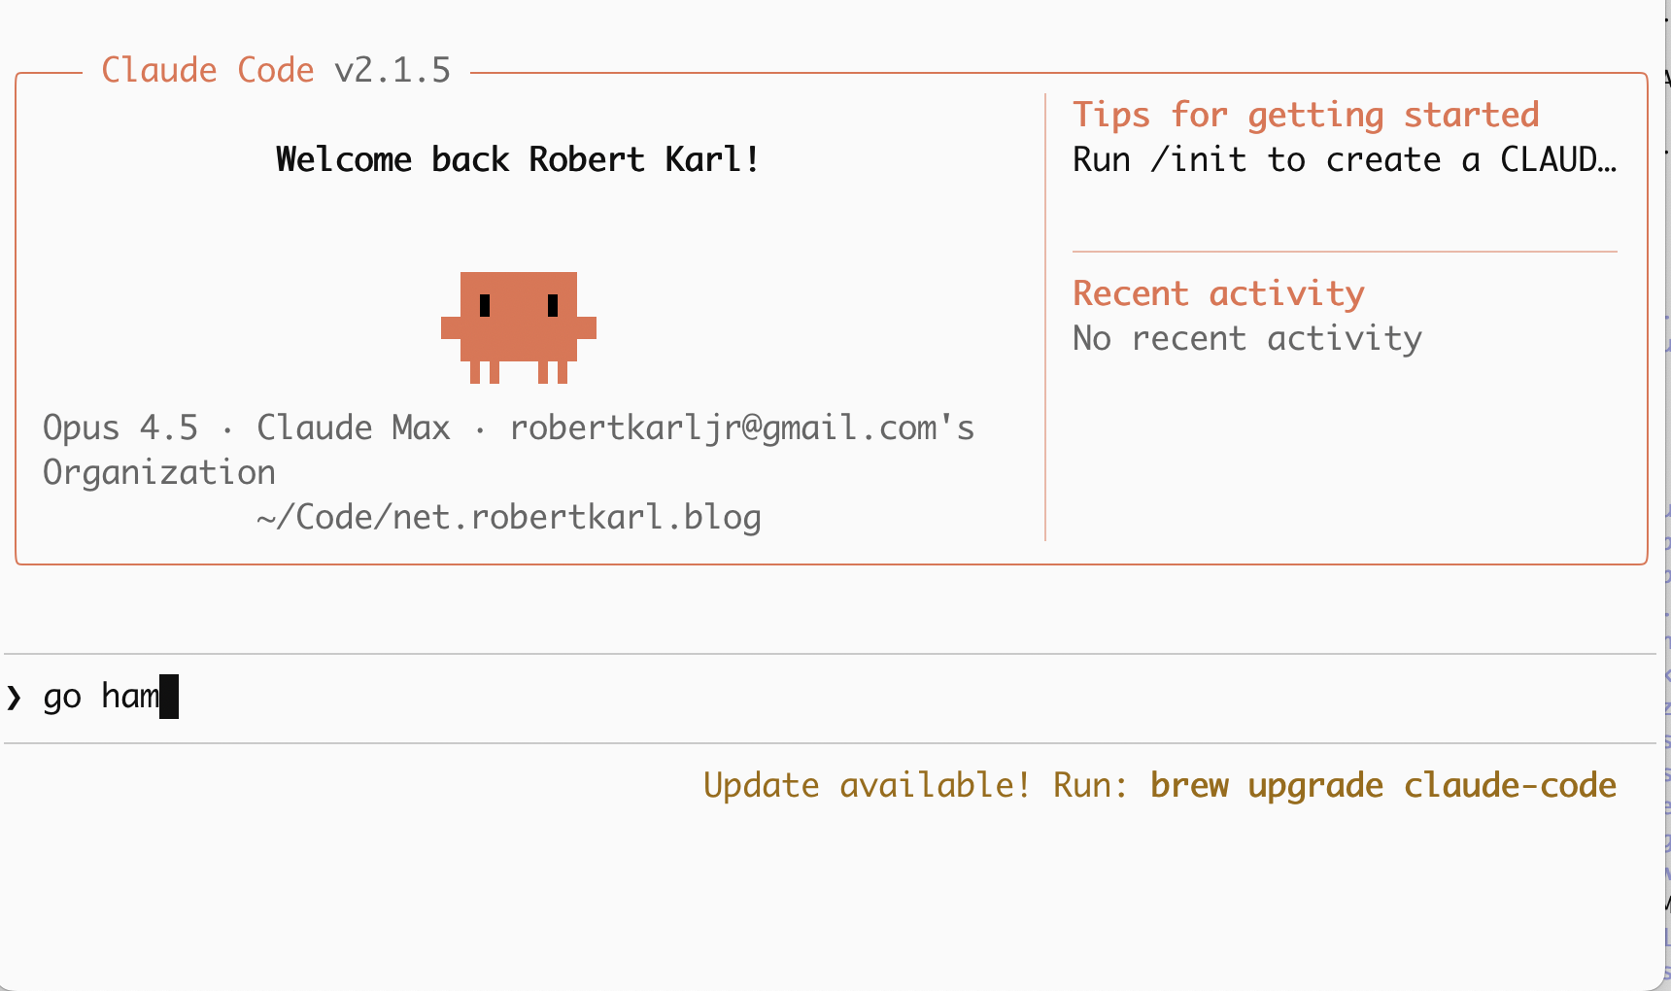Click the prompt chevron before 'go ham'
1671x991 pixels.
point(14,698)
